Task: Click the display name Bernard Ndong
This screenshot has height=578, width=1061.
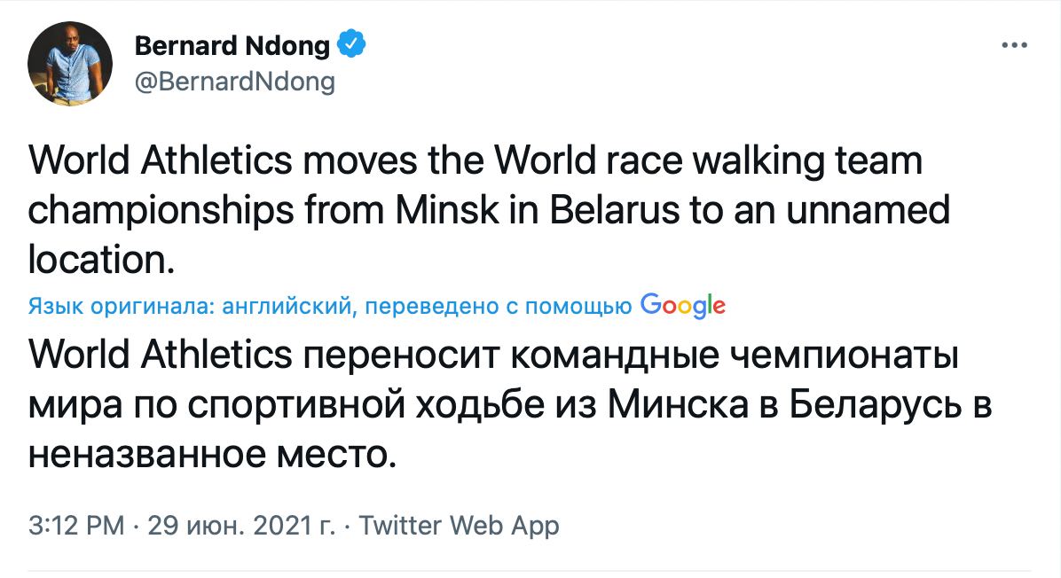Action: [232, 45]
